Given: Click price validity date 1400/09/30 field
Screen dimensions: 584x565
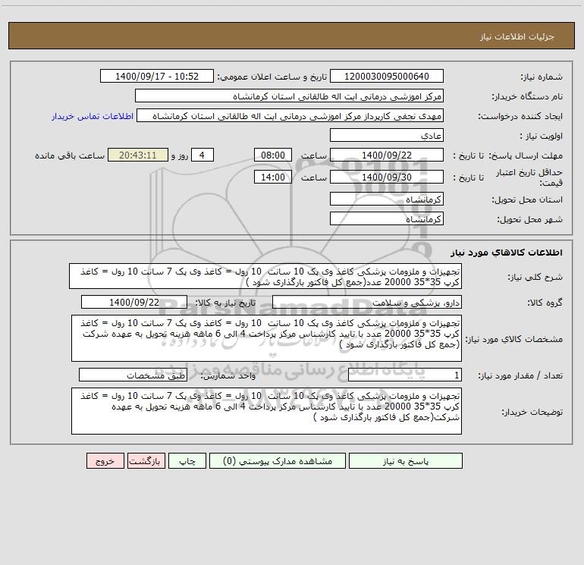Looking at the screenshot, I should click(387, 177).
